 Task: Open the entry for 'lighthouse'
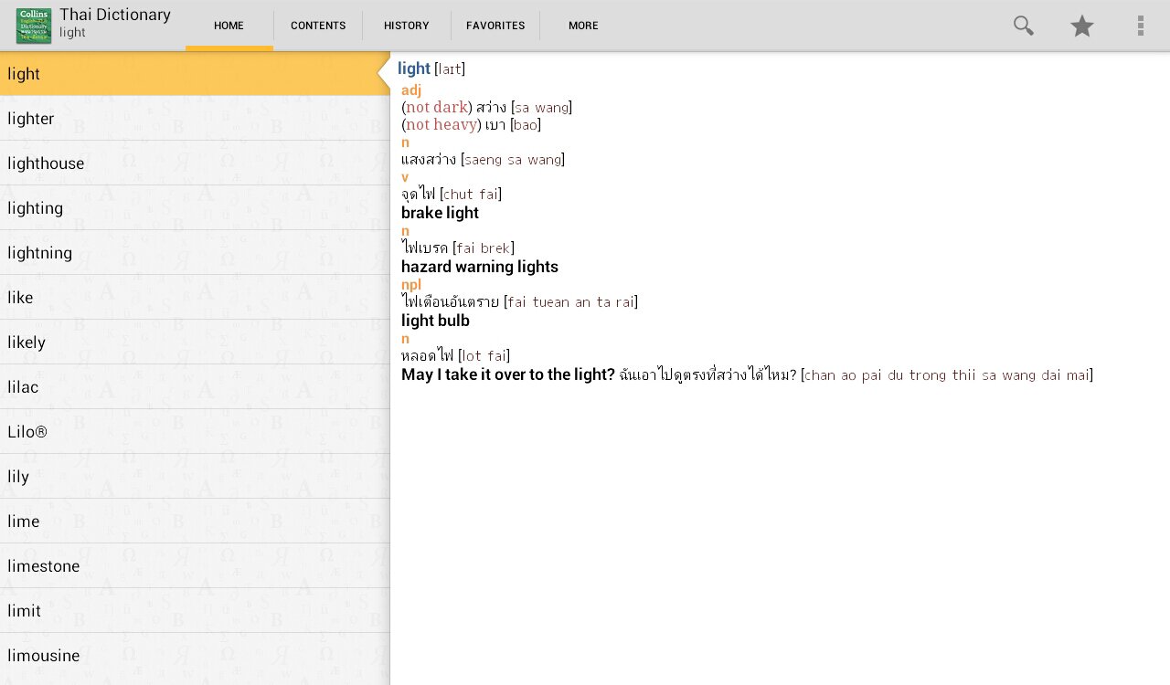pos(183,163)
